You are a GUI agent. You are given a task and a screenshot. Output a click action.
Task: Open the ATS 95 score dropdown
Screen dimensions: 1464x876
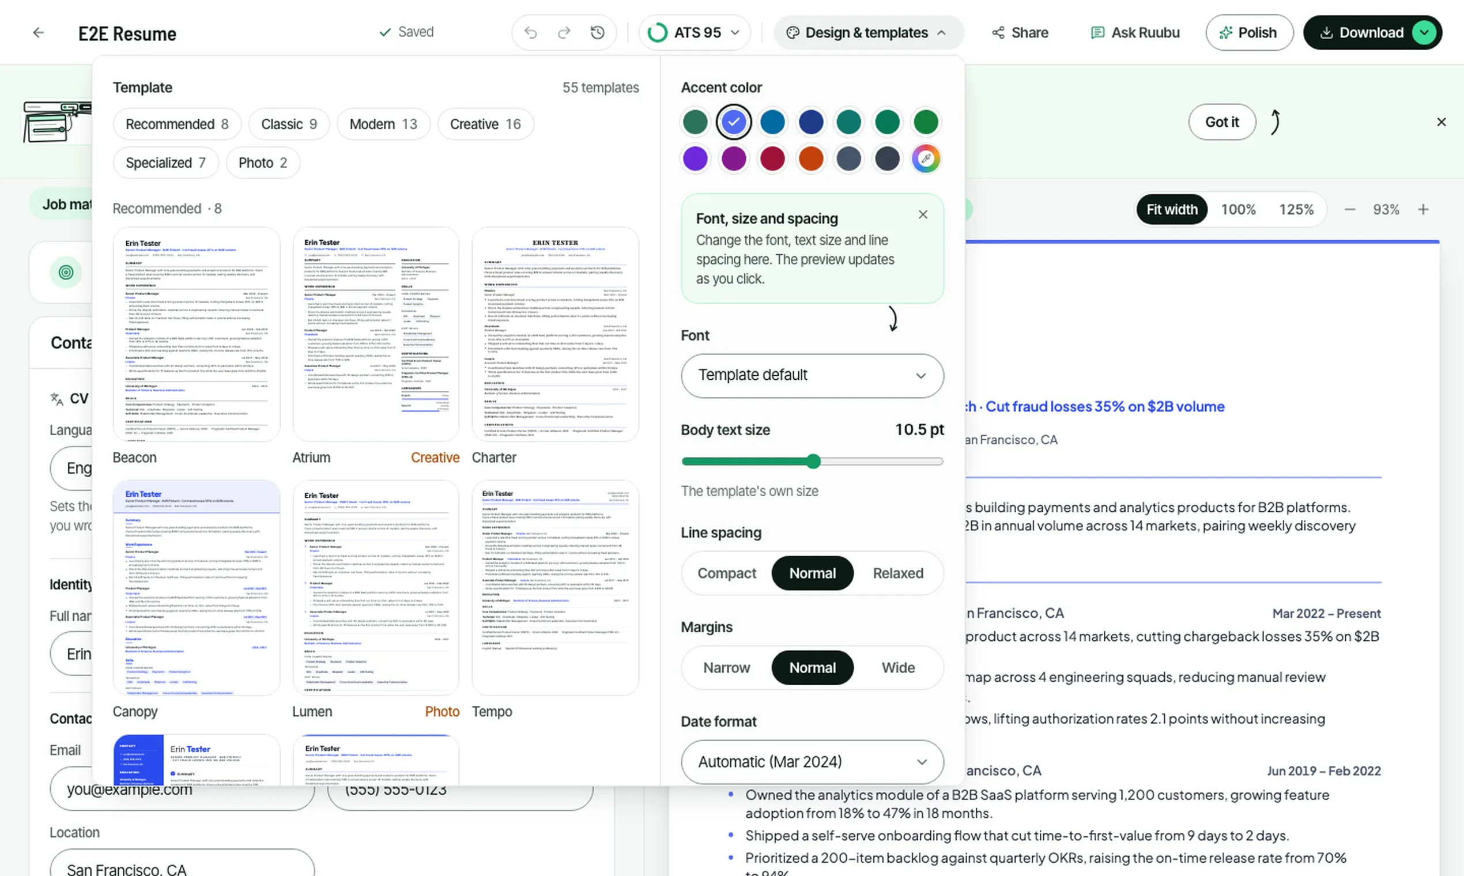(694, 32)
